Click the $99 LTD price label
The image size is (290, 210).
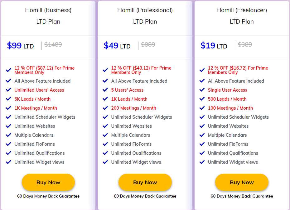coord(20,45)
